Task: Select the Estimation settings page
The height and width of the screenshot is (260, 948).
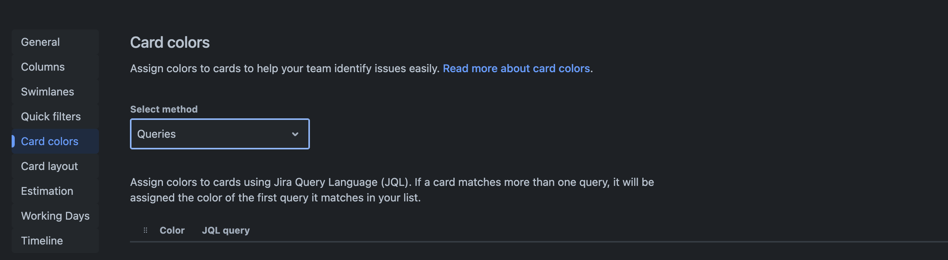Action: (x=47, y=191)
